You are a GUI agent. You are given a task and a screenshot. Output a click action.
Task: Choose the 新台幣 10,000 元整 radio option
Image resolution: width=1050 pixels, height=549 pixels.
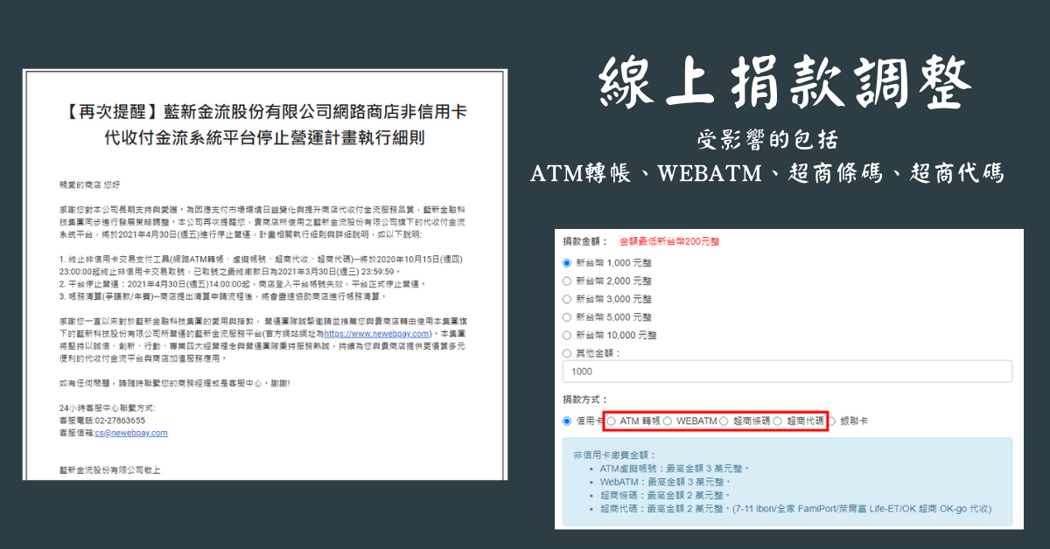point(568,335)
